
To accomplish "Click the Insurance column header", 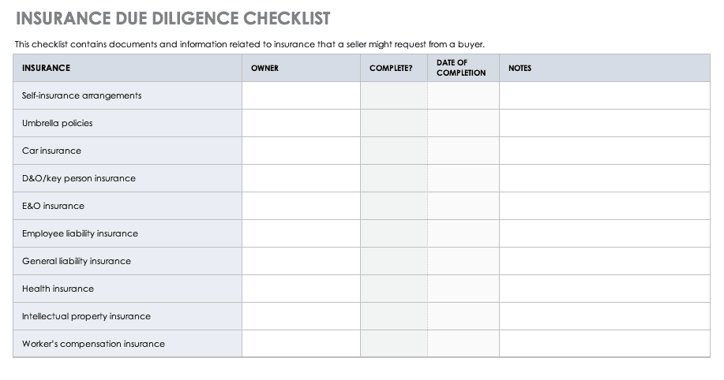I will tap(46, 68).
